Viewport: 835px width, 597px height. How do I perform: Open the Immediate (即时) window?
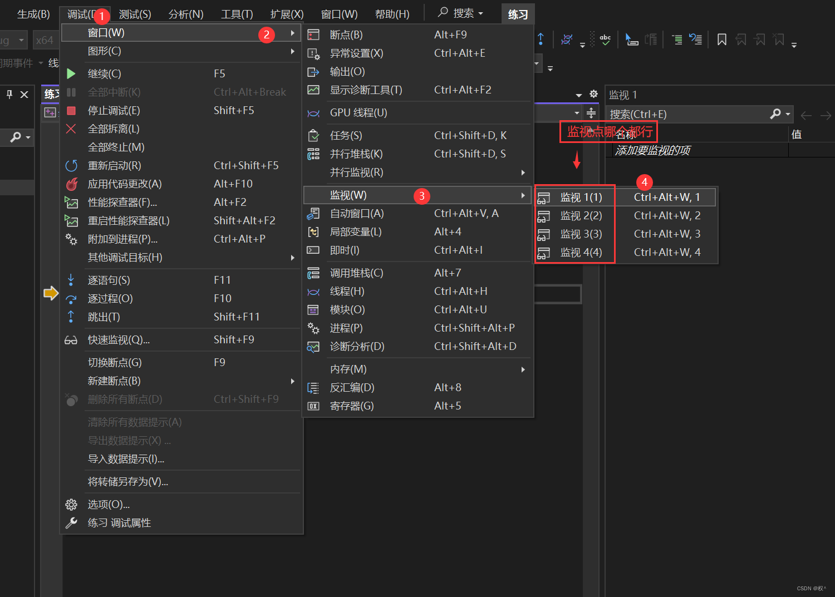[417, 250]
